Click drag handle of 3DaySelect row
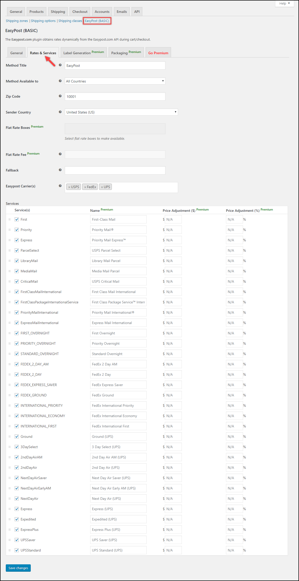Screen dimensions: 299x581 coord(10,447)
